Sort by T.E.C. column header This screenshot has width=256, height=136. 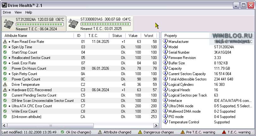[x=97, y=36]
